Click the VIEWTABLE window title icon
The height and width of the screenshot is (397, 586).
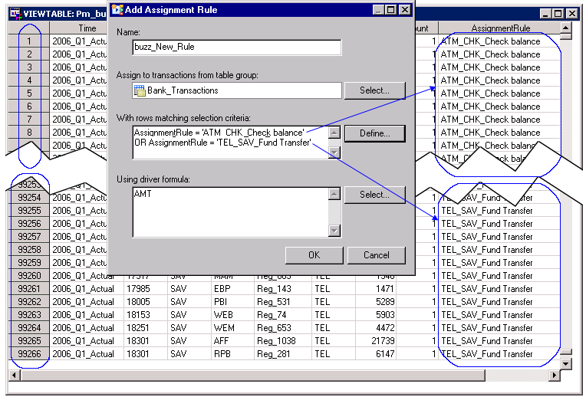click(x=14, y=14)
